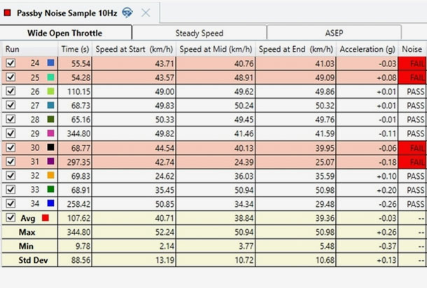427x288 pixels.
Task: Click the green color swatch for run 25
Action: click(50, 77)
